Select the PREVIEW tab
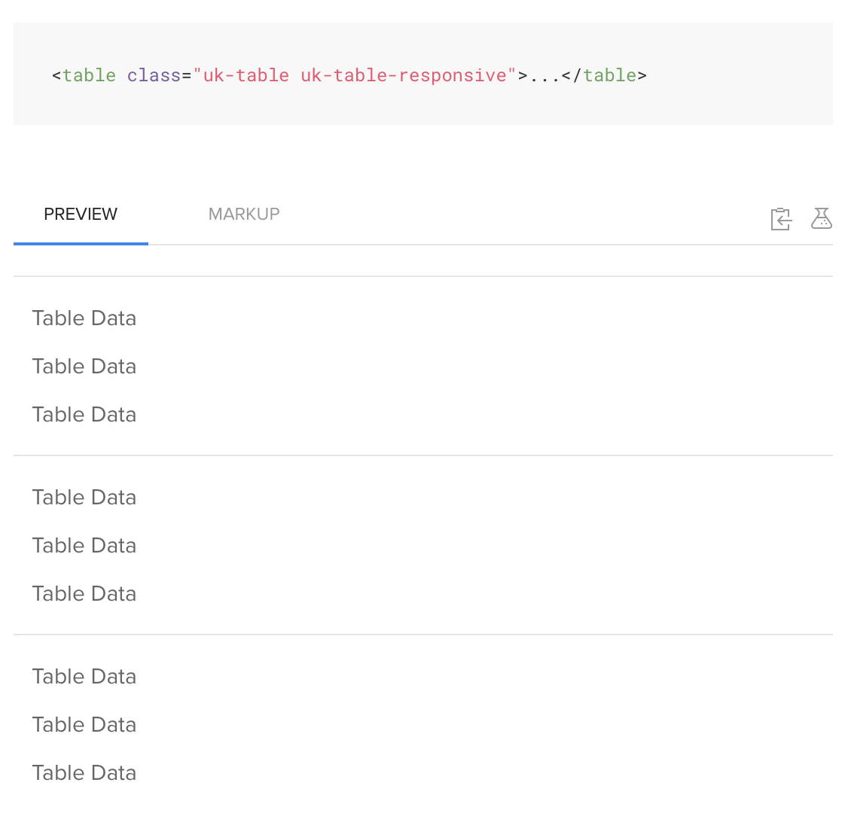Screen dimensions: 842x816 click(x=81, y=214)
